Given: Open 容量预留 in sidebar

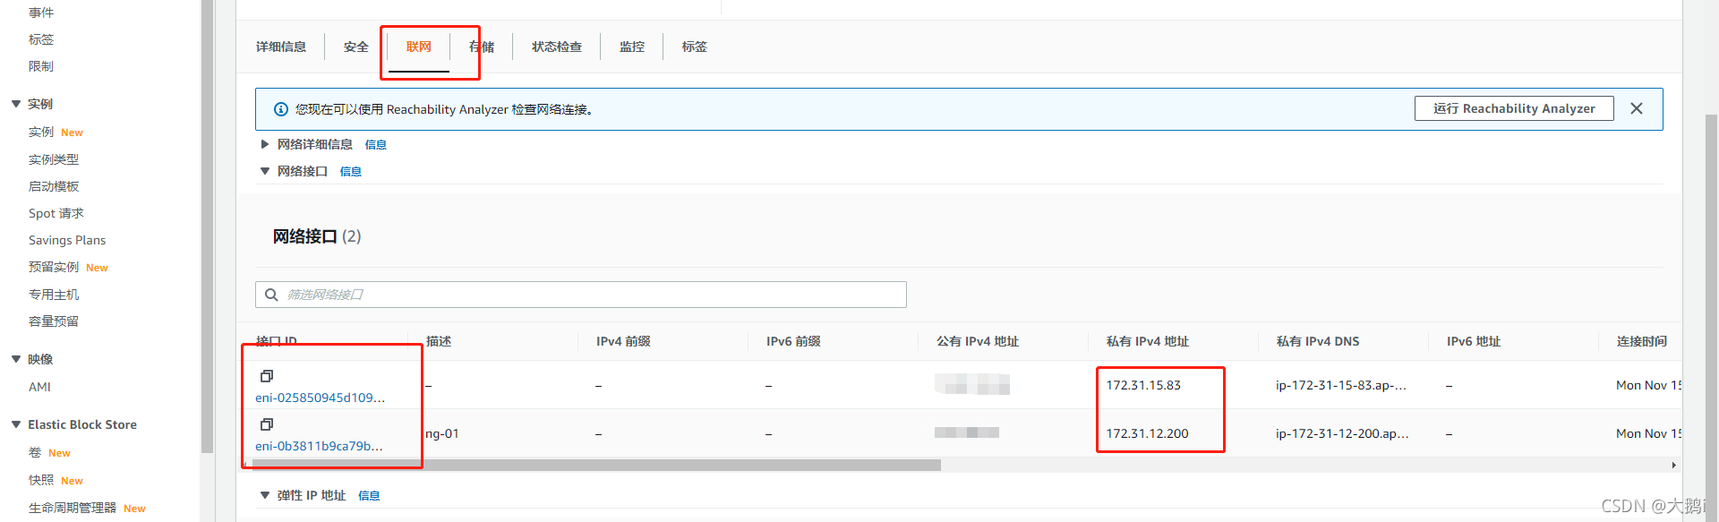Looking at the screenshot, I should (x=54, y=321).
